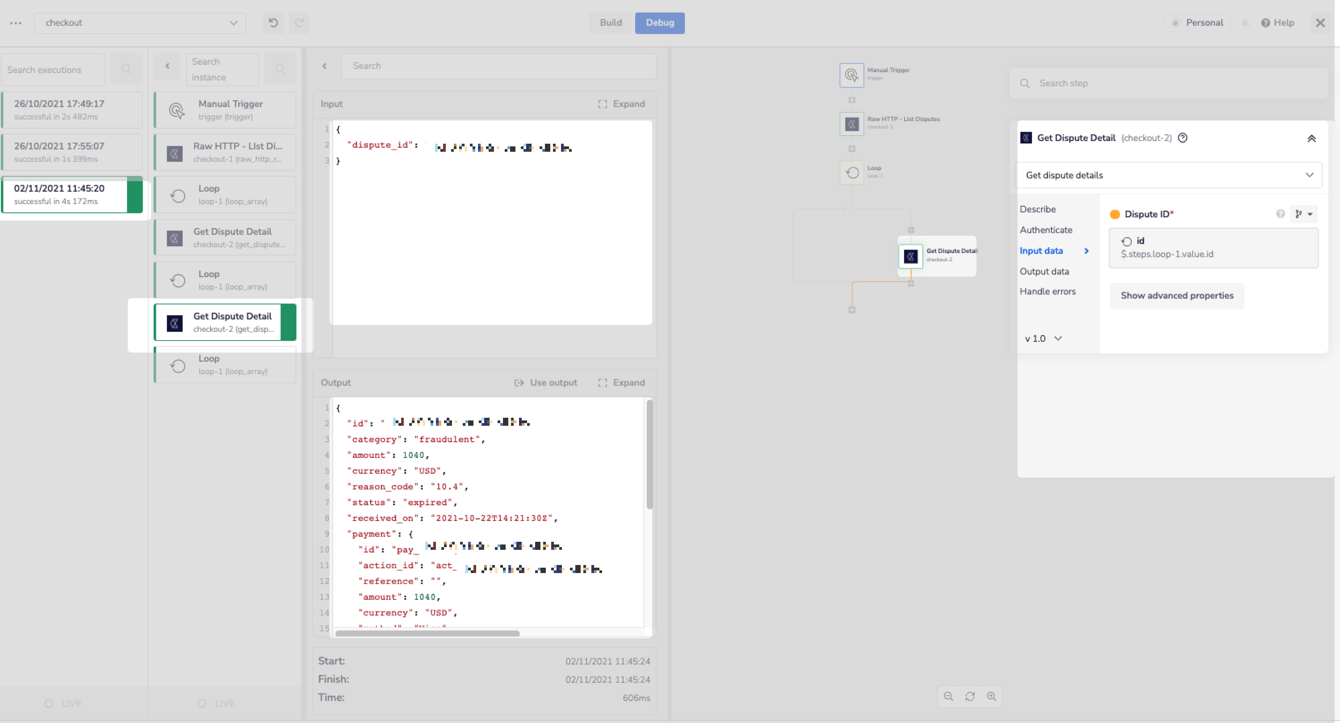Toggle the instance LIVE radio
This screenshot has width=1340, height=723.
202,703
